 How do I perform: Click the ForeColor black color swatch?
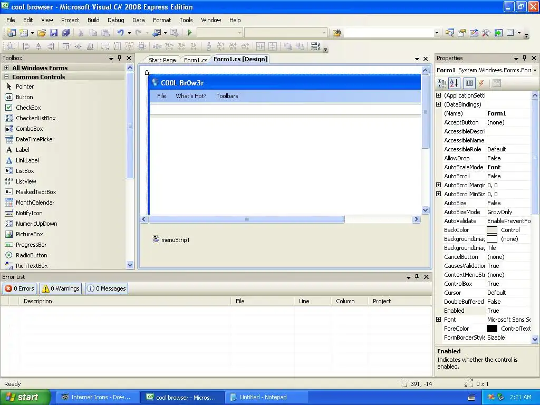[492, 329]
